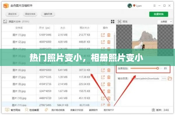The width and height of the screenshot is (175, 115).
Task: Open the 截图软件 link
Action: pyautogui.click(x=93, y=110)
